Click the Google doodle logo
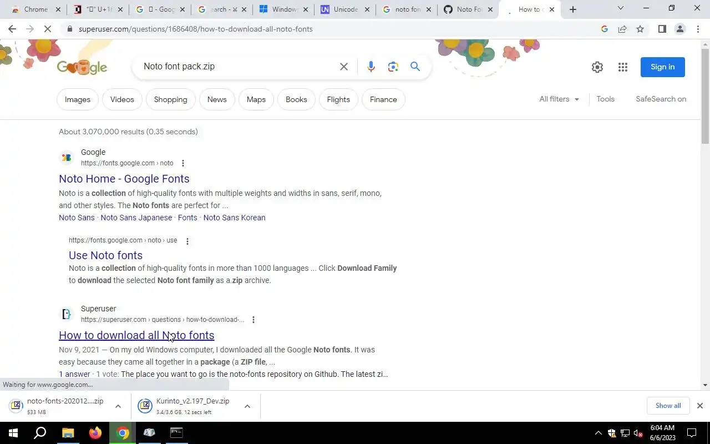Viewport: 710px width, 444px height. [82, 67]
